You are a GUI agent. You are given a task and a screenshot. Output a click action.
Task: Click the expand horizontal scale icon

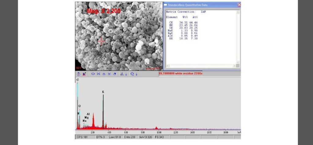click(x=93, y=74)
